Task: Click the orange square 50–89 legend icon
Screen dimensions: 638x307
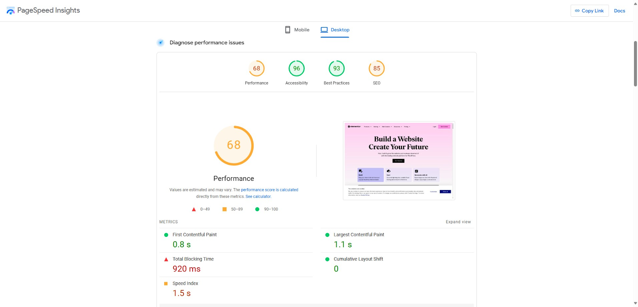Action: point(224,209)
